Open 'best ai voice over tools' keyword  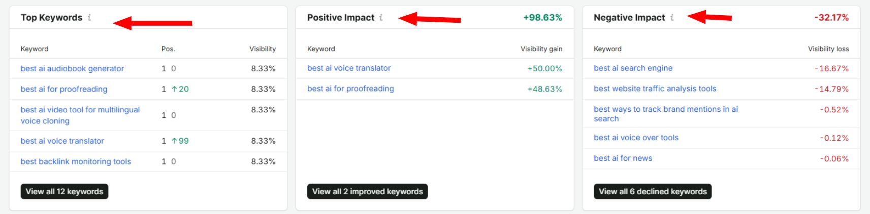click(x=636, y=138)
